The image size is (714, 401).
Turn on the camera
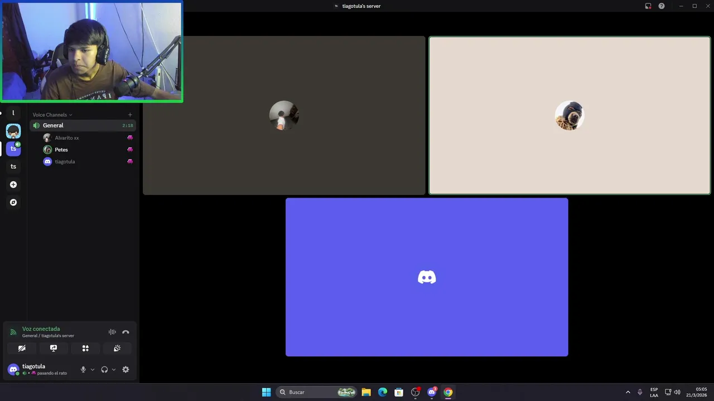coord(22,348)
